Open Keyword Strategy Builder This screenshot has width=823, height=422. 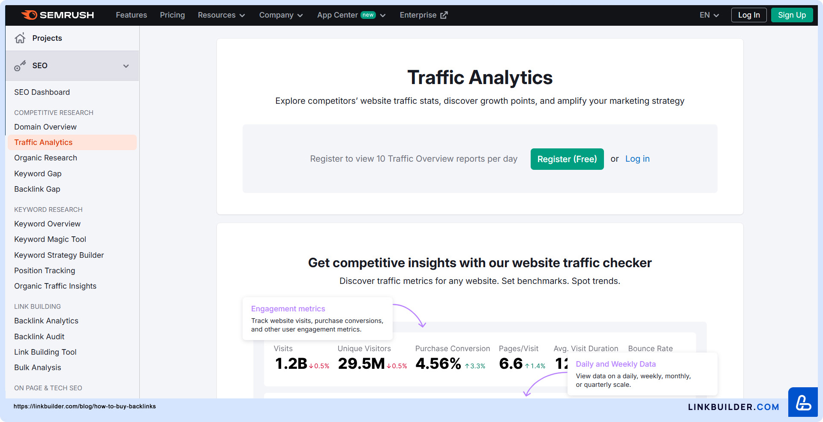coord(59,255)
